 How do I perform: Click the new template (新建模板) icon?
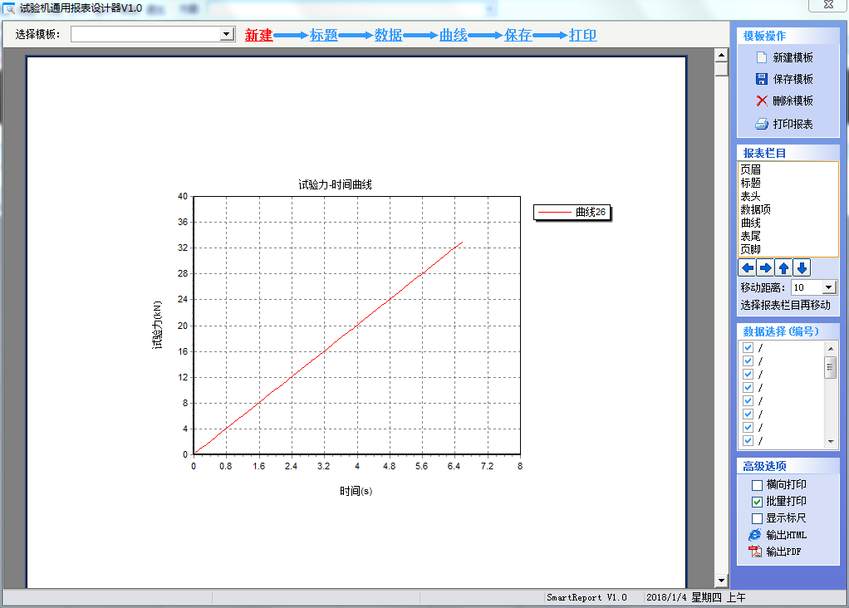(761, 58)
